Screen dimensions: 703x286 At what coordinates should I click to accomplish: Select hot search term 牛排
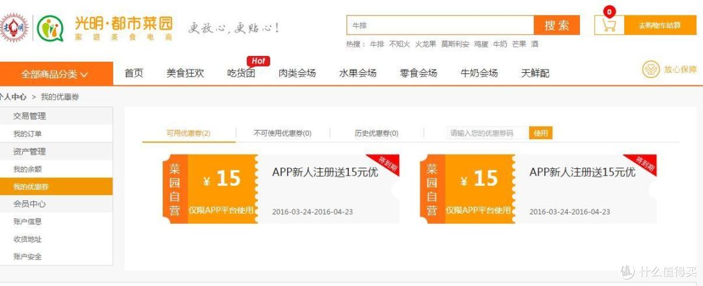click(x=377, y=44)
